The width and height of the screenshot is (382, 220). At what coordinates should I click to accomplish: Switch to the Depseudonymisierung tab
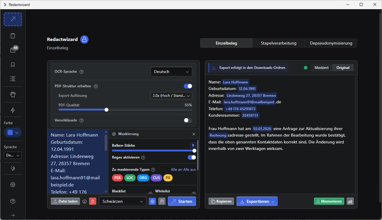(331, 43)
